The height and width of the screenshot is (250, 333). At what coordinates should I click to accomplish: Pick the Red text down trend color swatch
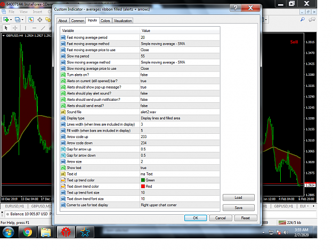click(x=143, y=186)
